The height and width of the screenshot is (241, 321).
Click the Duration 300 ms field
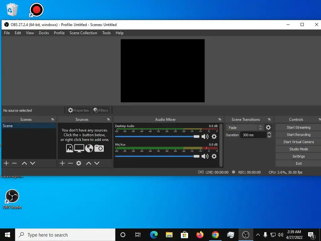point(253,135)
